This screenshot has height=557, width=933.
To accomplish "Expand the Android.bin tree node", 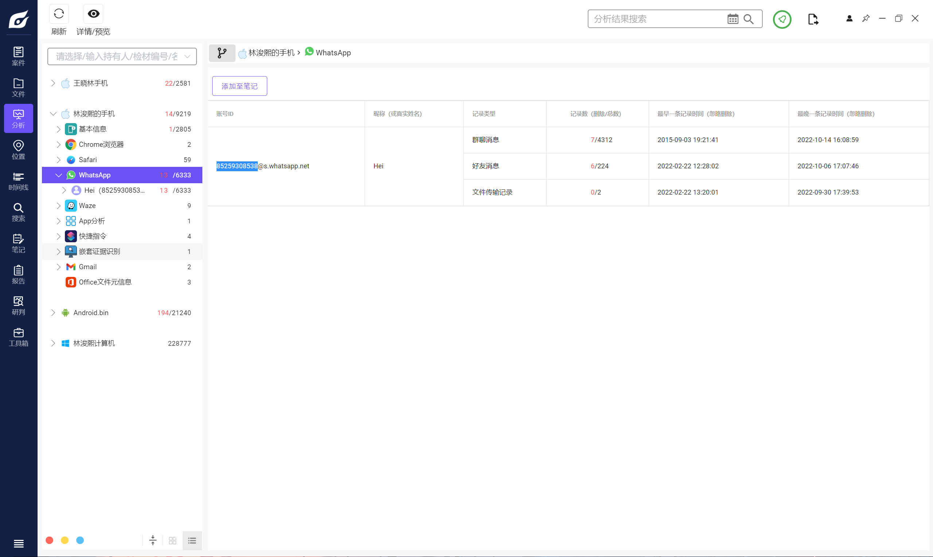I will [x=53, y=313].
